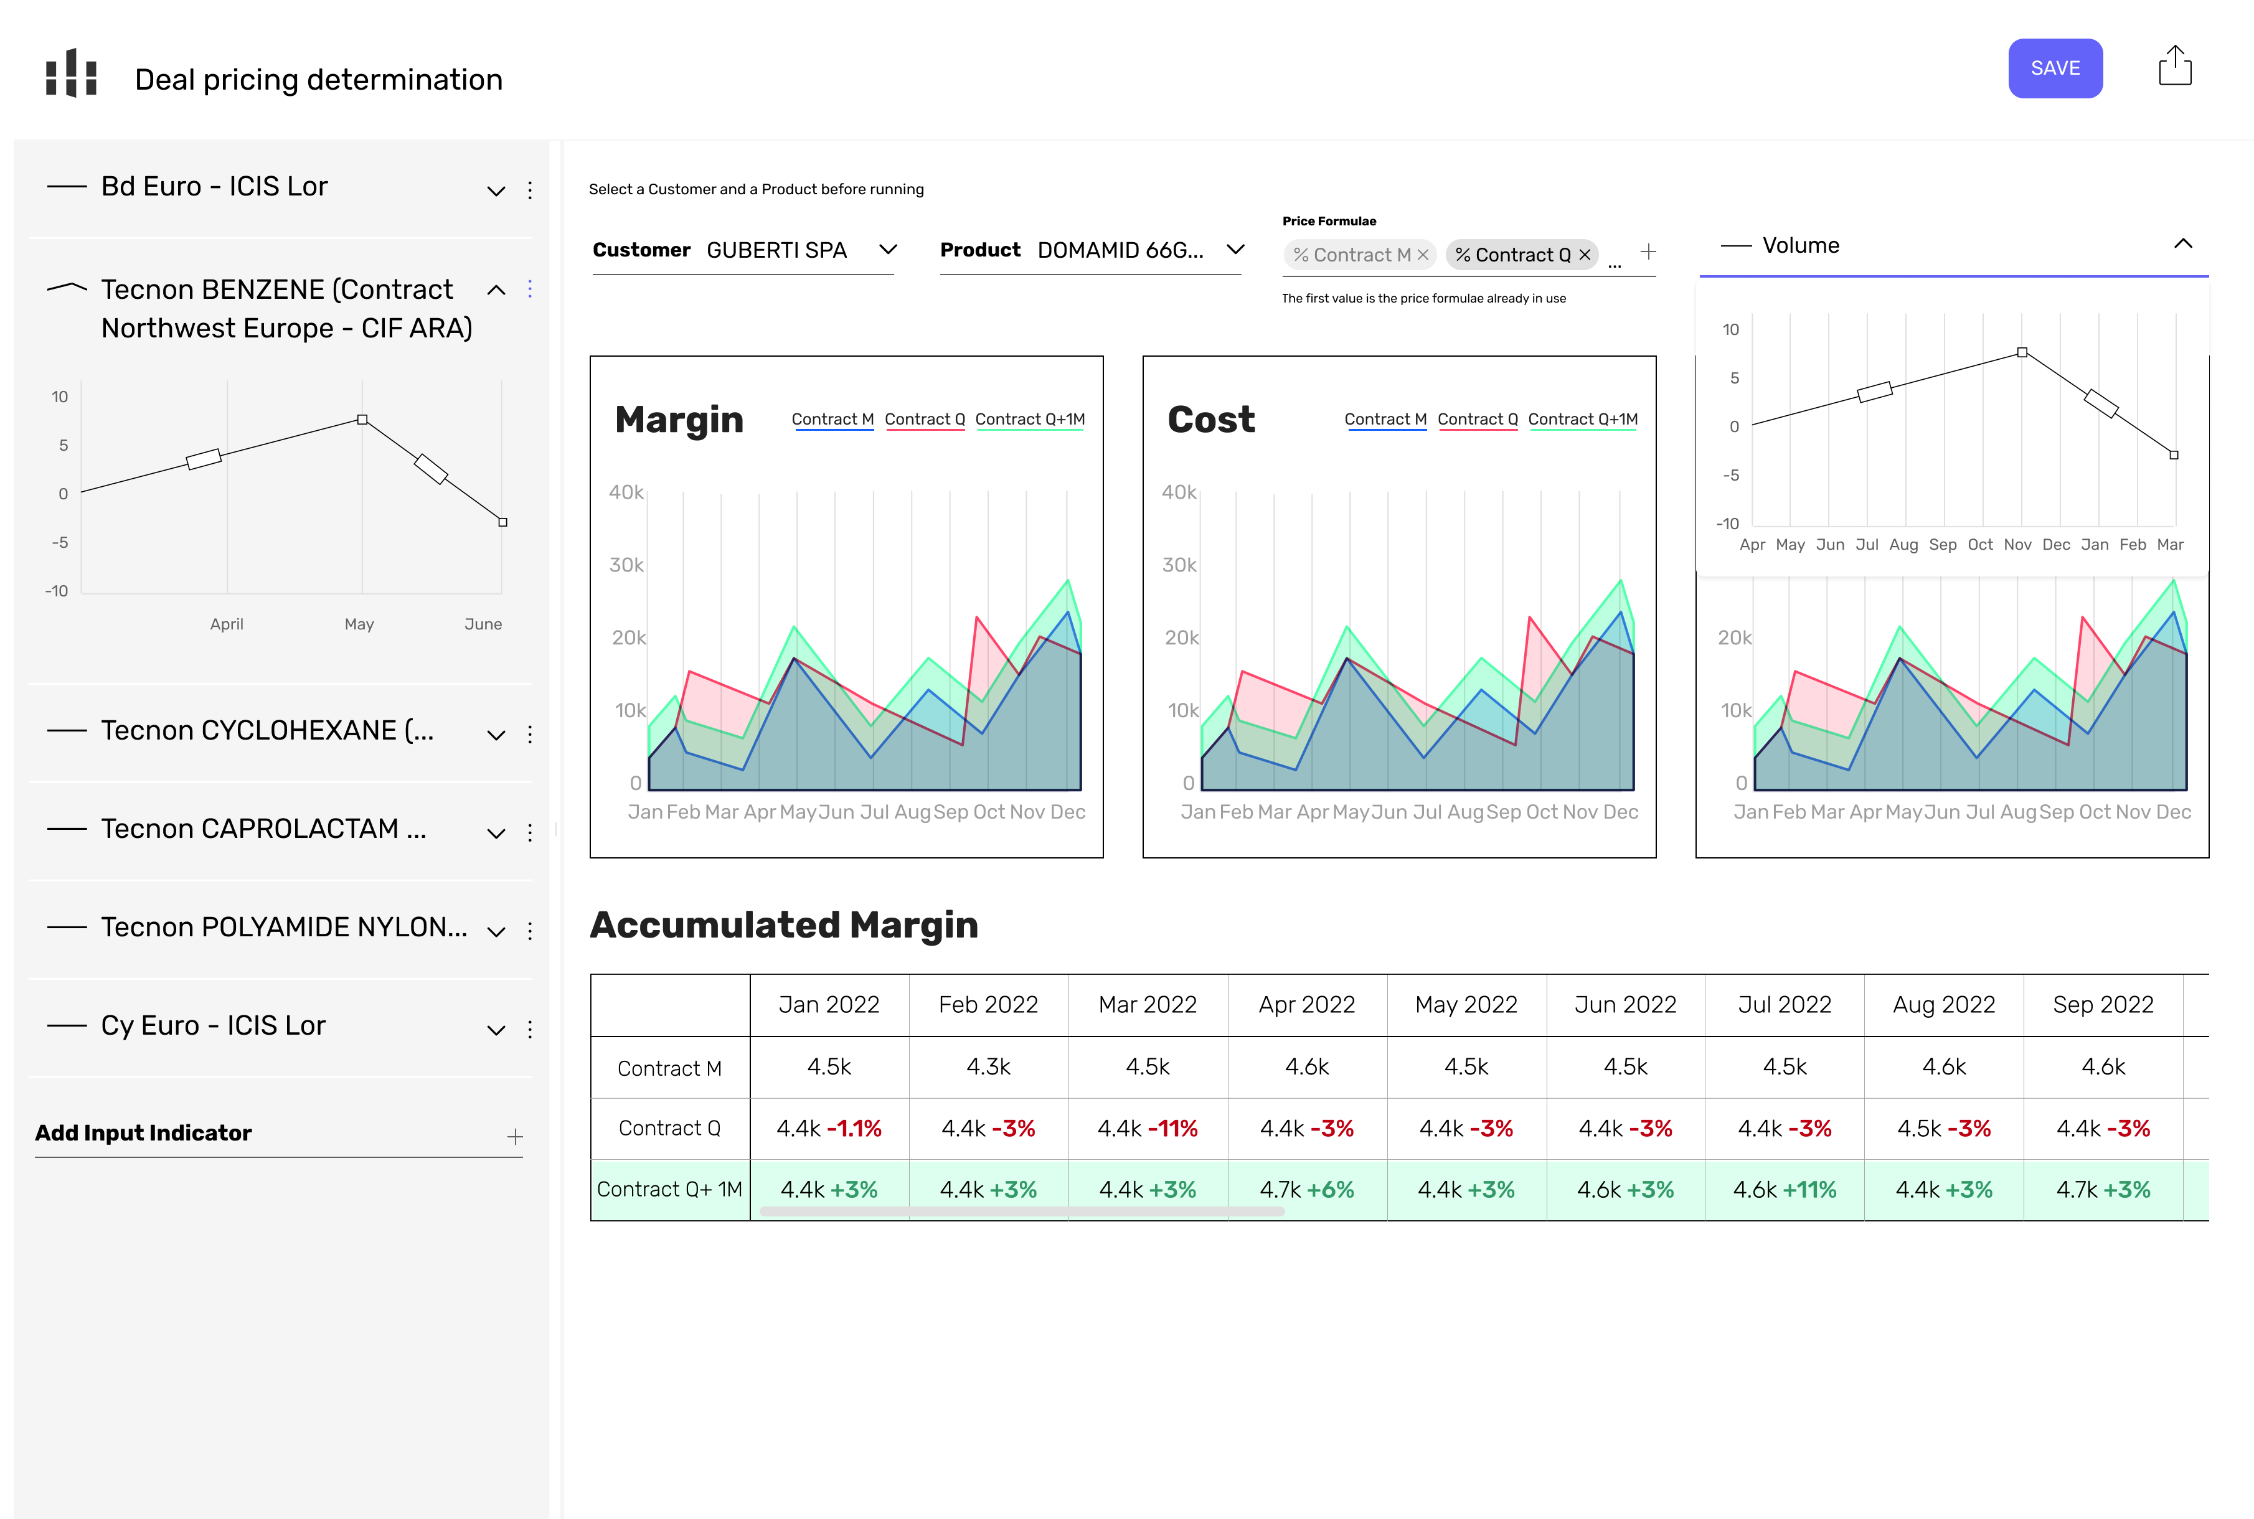Open the share/export icon

tap(2174, 66)
